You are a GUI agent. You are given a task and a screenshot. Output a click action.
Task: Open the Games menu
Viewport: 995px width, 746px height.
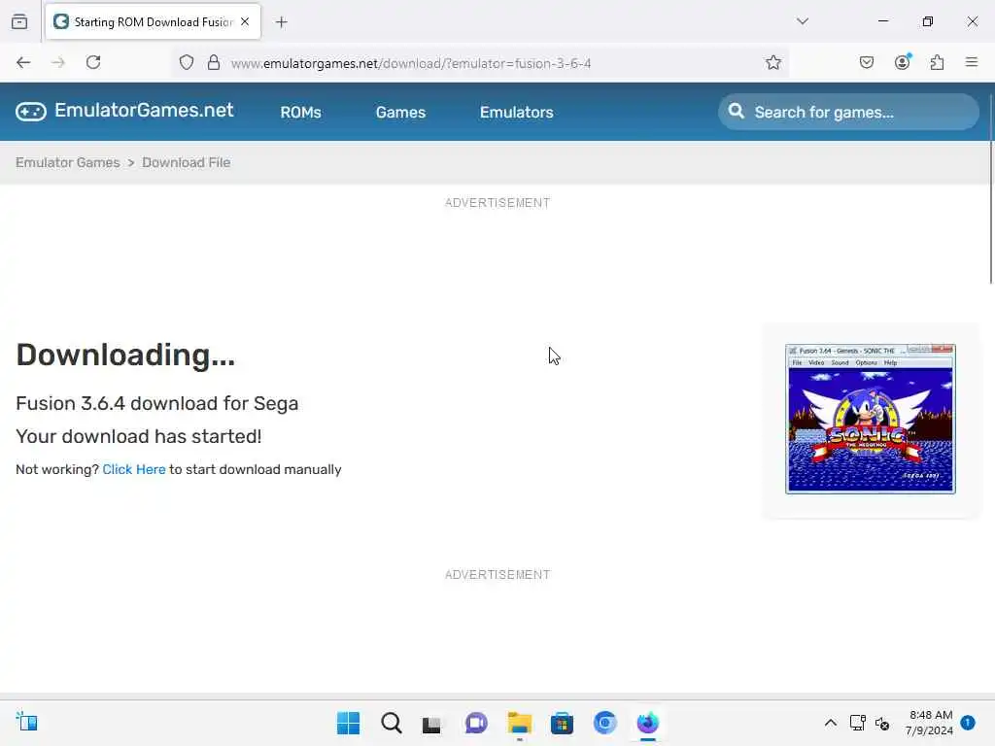click(400, 113)
